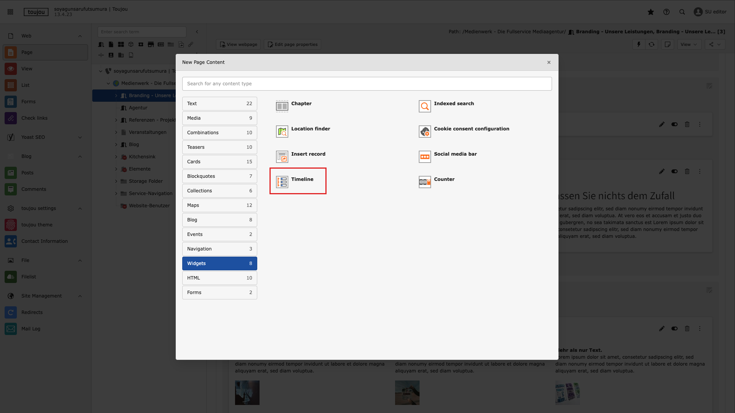Choose the Counter widget icon
This screenshot has width=735, height=413.
coord(425,182)
